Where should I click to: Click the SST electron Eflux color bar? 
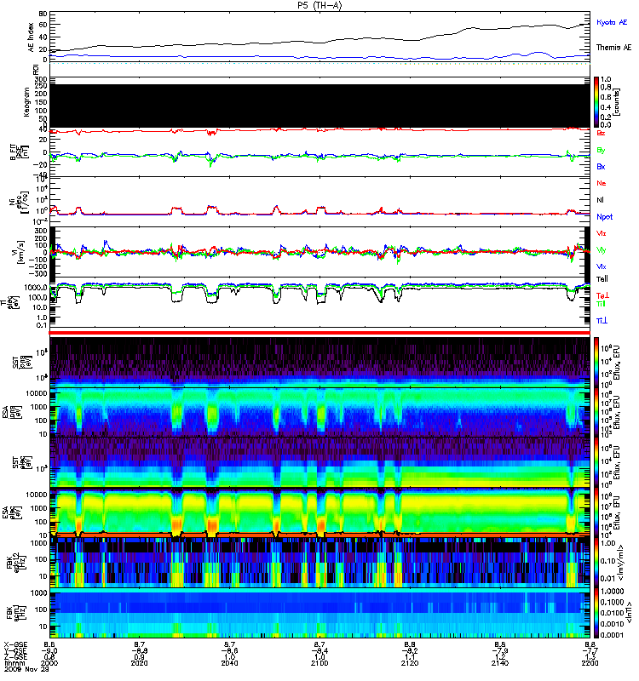click(x=596, y=461)
